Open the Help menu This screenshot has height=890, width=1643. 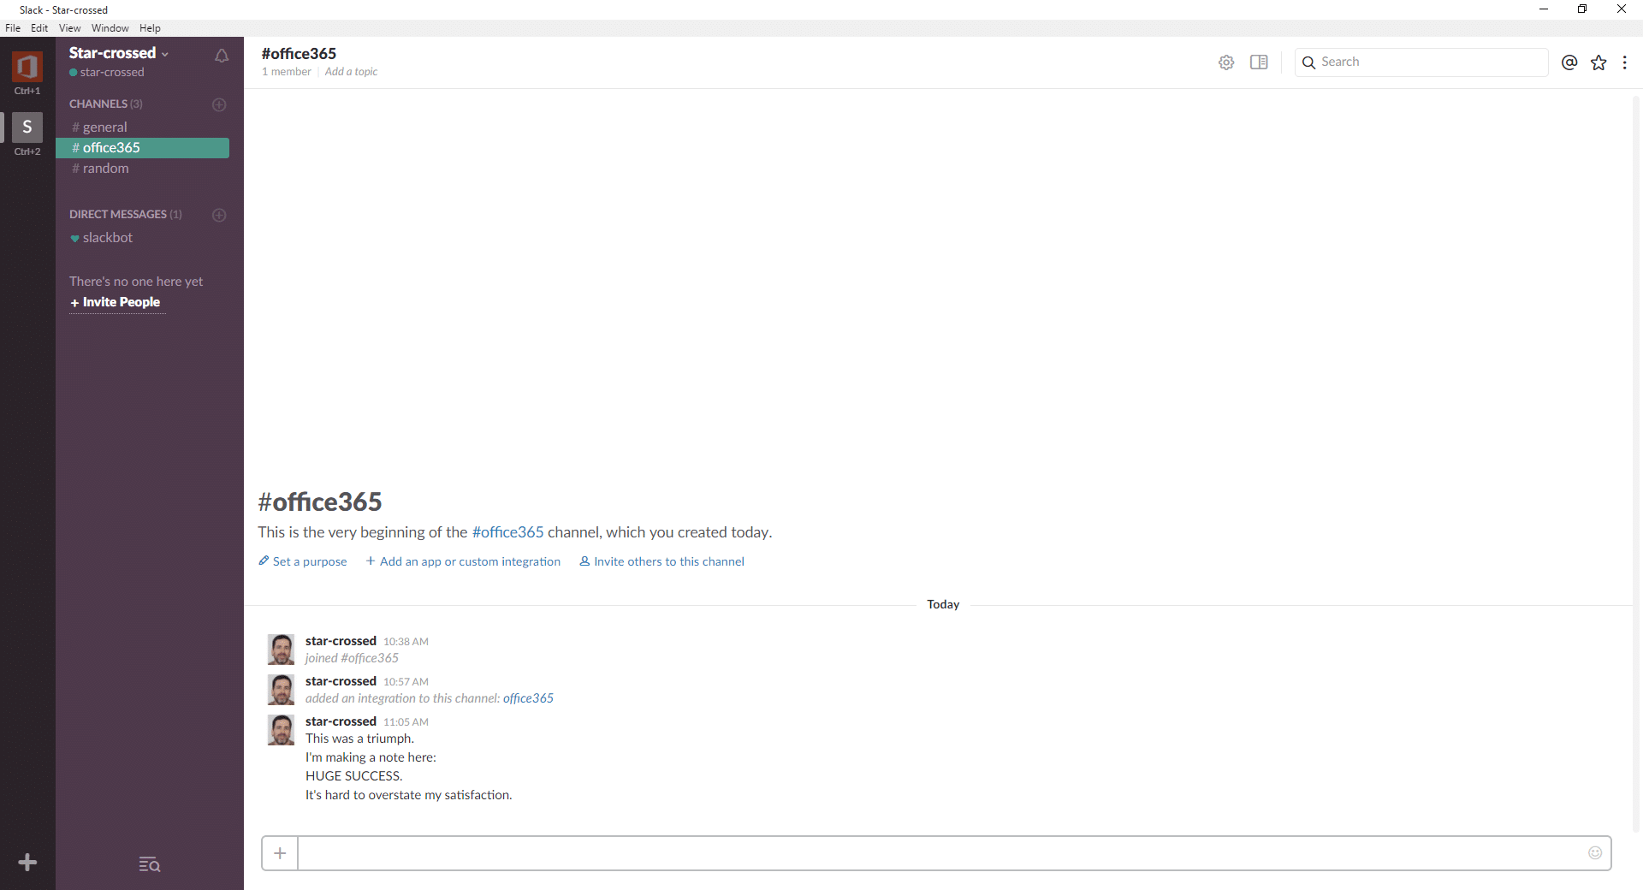[x=150, y=28]
